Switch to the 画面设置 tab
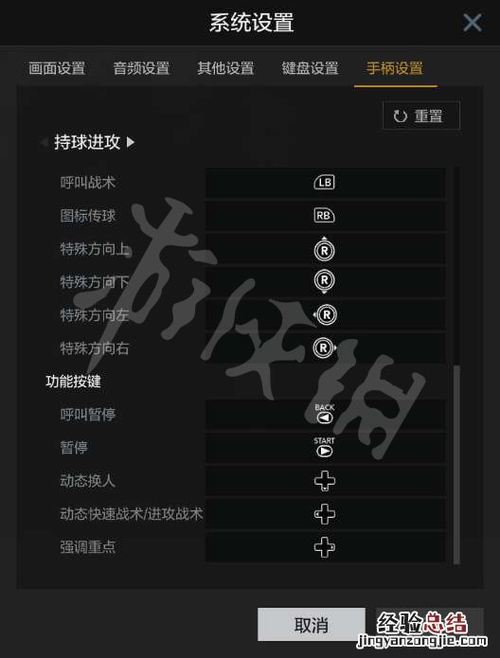Screen dimensions: 500x658 click(57, 68)
